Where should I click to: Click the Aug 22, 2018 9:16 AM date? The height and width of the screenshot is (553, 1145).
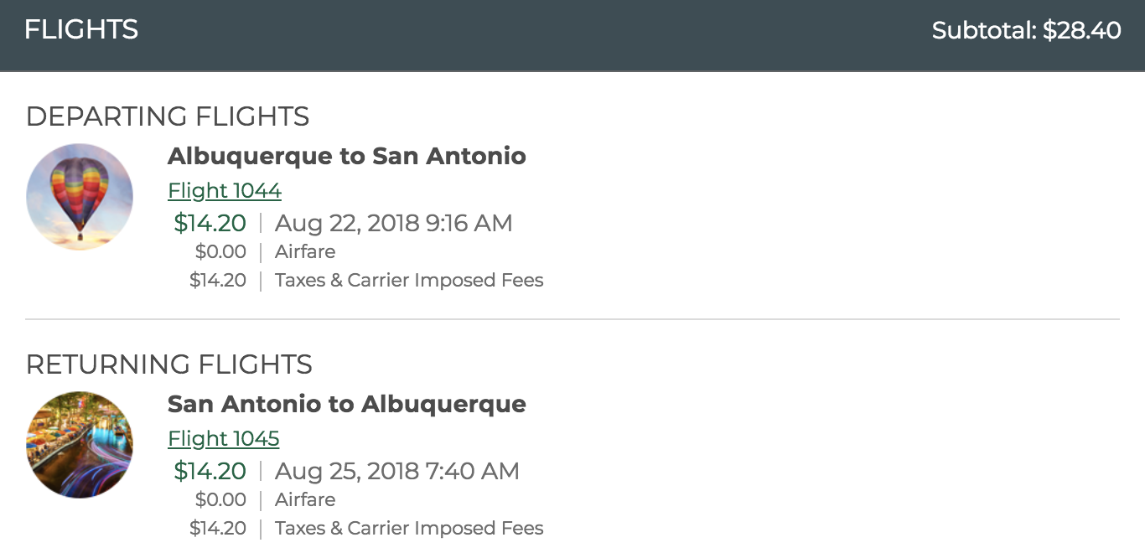click(393, 223)
